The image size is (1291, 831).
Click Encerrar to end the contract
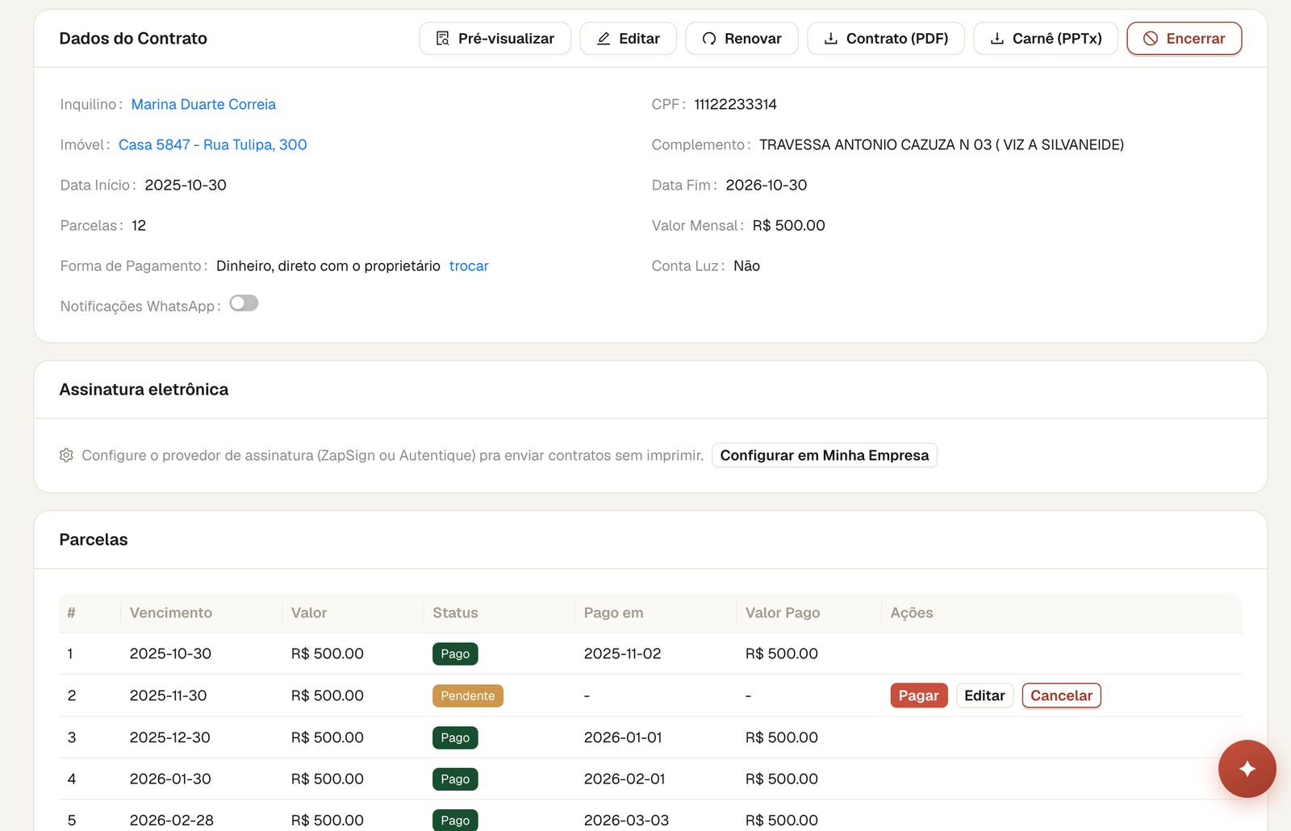(1184, 39)
